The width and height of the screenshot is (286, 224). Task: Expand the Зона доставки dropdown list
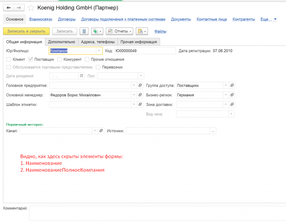pos(226,105)
